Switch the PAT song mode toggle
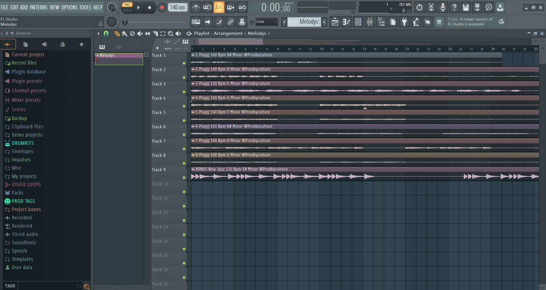The width and height of the screenshot is (546, 290). [x=127, y=7]
